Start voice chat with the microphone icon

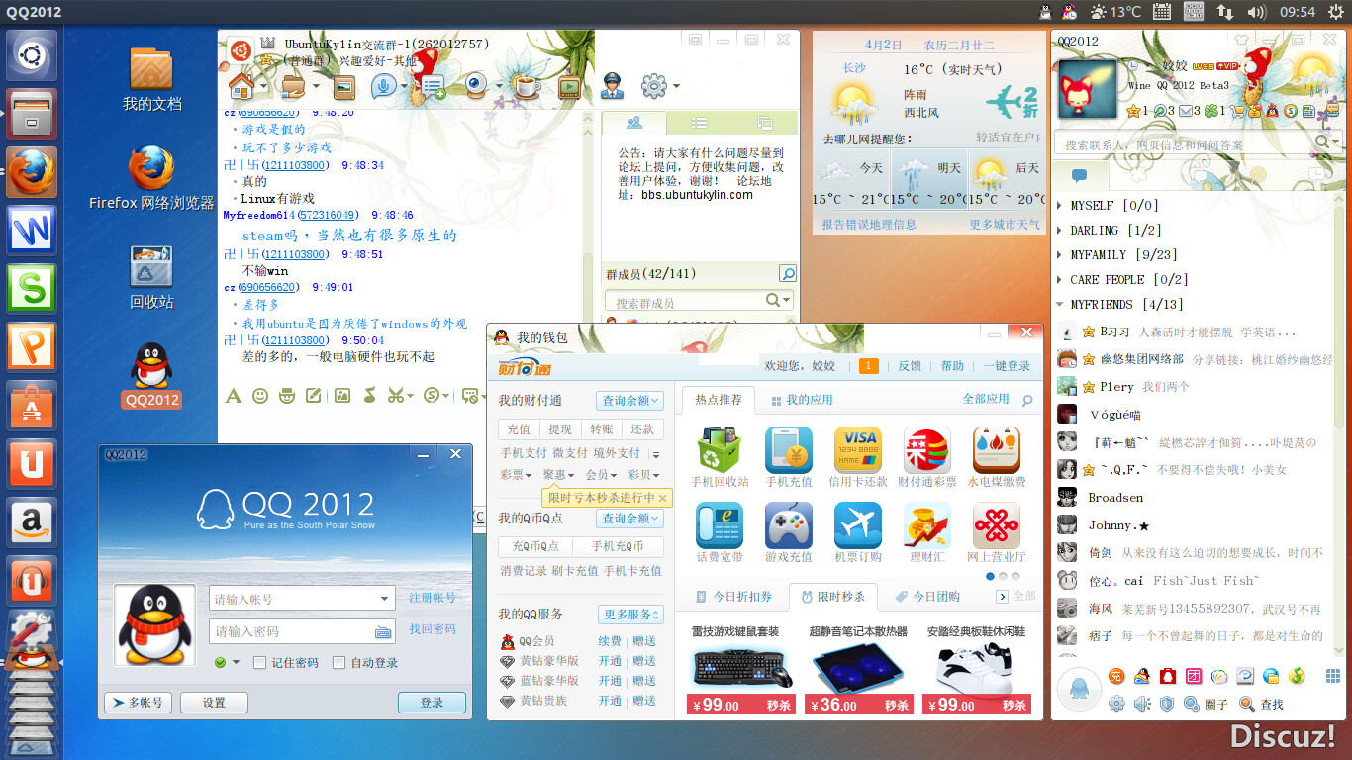(384, 87)
